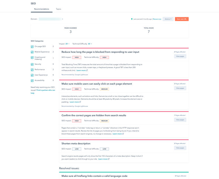Screen dimensions: 219x179
Task: View pages for blocked user input issue
Action: [x=180, y=56]
